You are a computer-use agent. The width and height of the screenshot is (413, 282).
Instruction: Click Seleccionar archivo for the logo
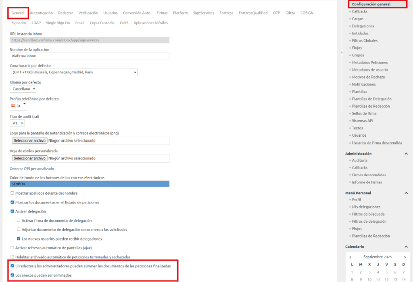click(29, 141)
